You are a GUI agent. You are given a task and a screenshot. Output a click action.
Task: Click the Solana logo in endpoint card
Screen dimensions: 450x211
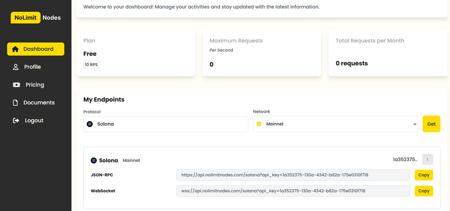[x=94, y=161]
